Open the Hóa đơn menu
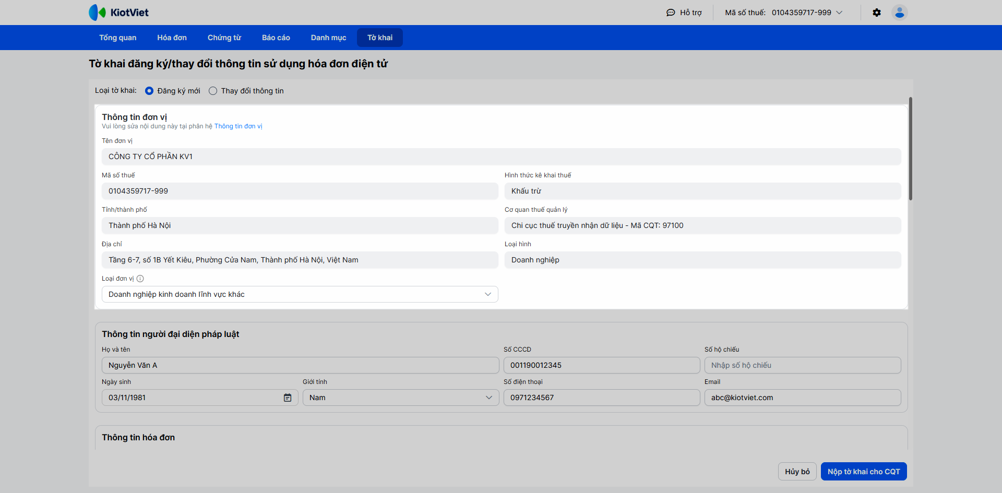This screenshot has height=493, width=1002. tap(172, 38)
